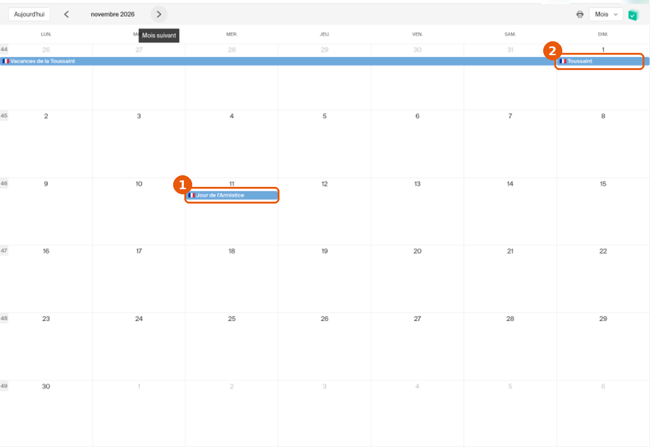The height and width of the screenshot is (447, 650).
Task: Select day 25 of November
Action: point(232,319)
